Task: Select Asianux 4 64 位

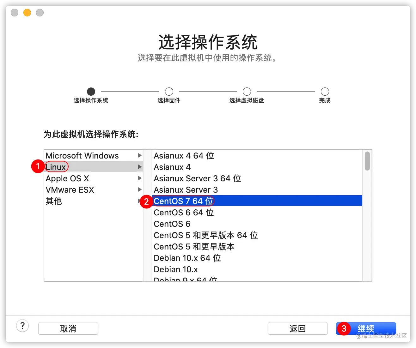Action: [257, 155]
